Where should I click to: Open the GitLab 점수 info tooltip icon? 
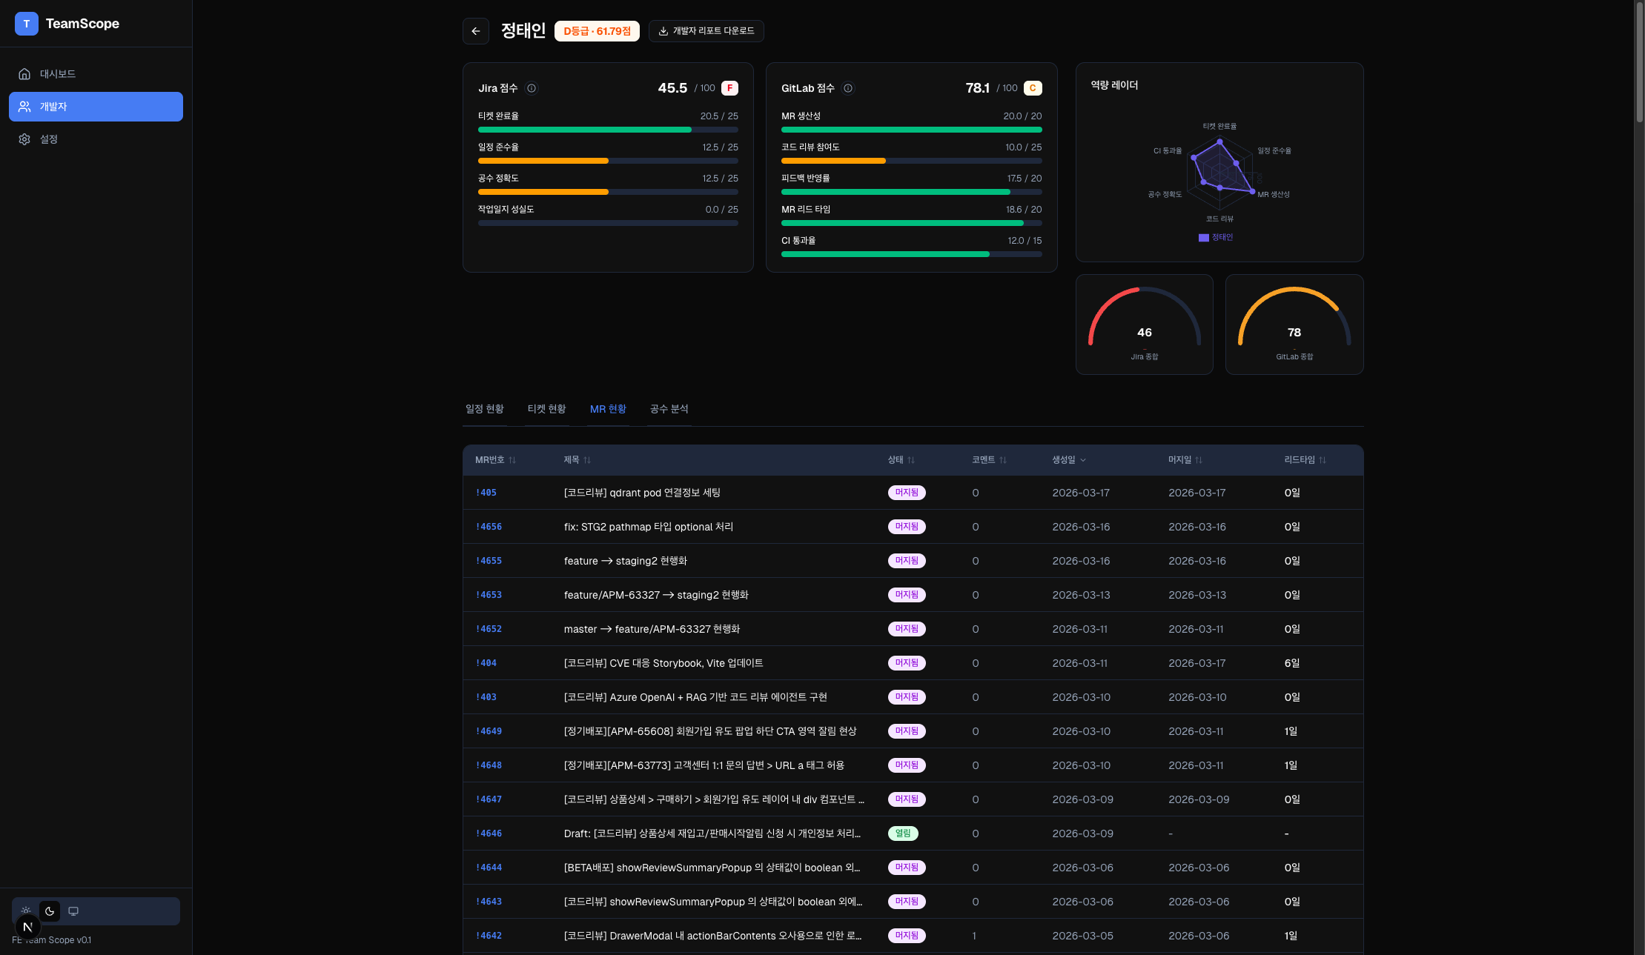(x=848, y=88)
